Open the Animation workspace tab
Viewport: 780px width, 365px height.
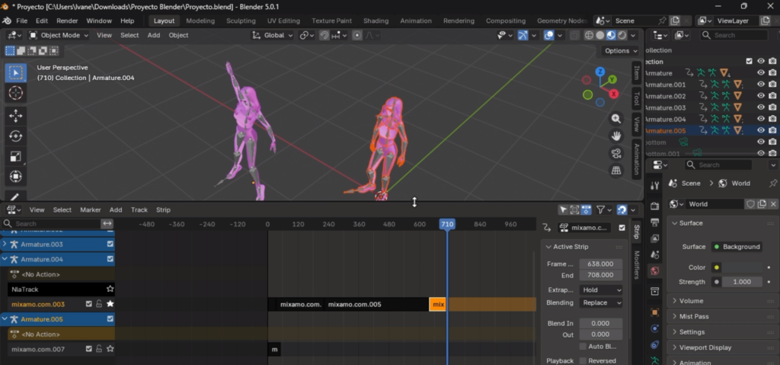(x=416, y=21)
